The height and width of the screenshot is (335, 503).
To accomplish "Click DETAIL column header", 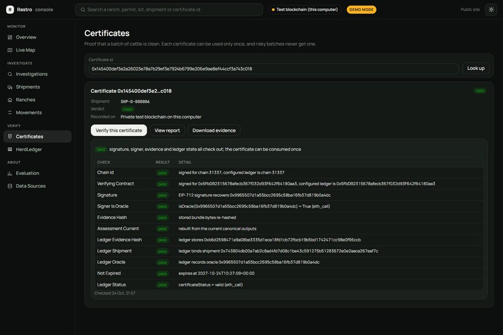I will 185,162.
